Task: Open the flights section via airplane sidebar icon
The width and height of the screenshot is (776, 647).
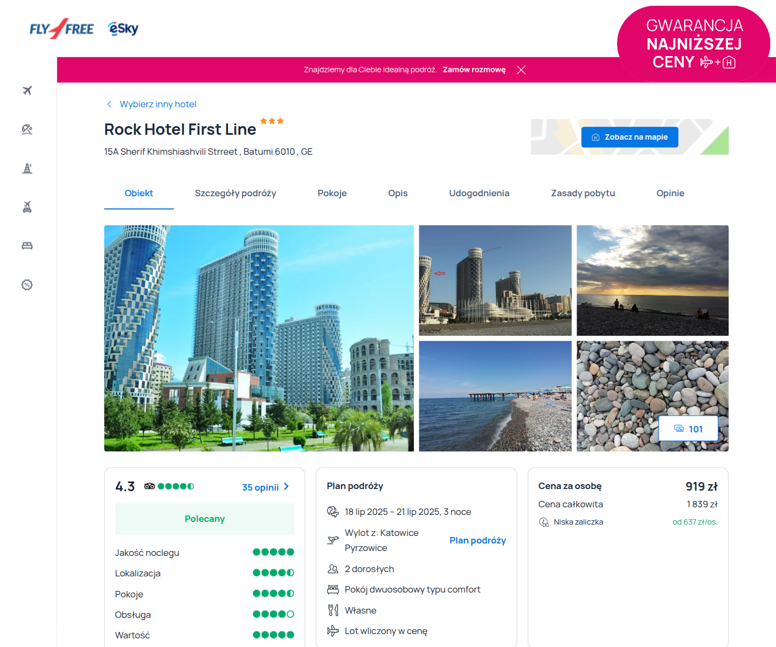Action: click(27, 91)
